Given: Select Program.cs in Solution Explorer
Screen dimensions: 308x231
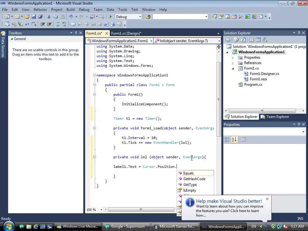Looking at the screenshot, I should [x=253, y=85].
